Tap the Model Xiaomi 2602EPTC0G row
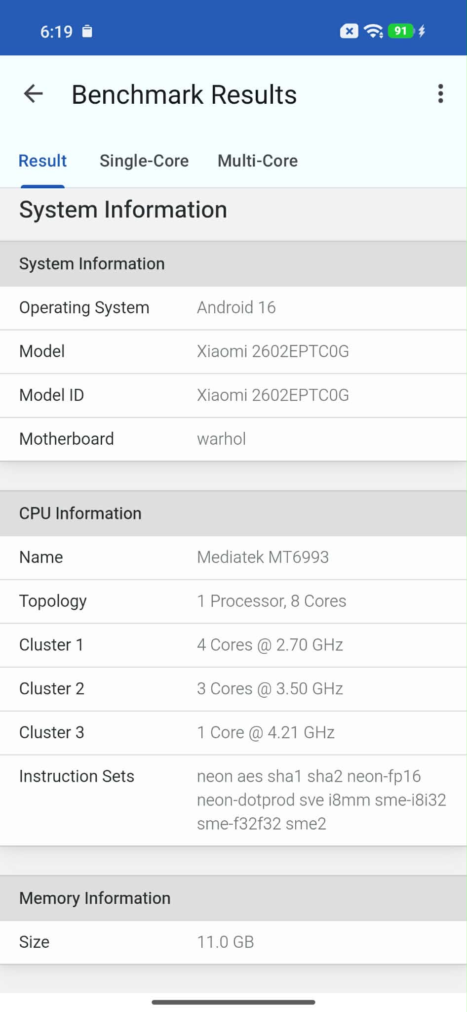 (233, 352)
